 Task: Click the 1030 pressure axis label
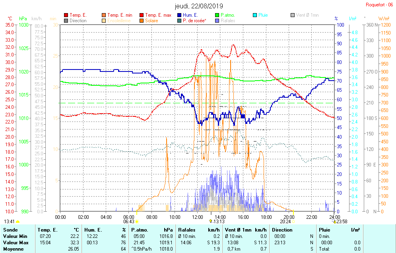pos(24,25)
